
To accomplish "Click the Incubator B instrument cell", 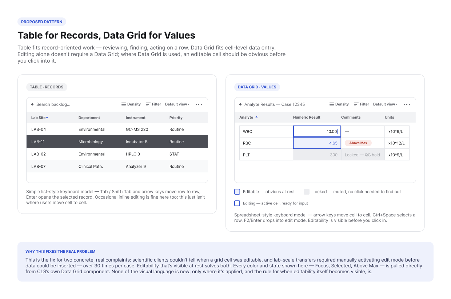I will (137, 141).
